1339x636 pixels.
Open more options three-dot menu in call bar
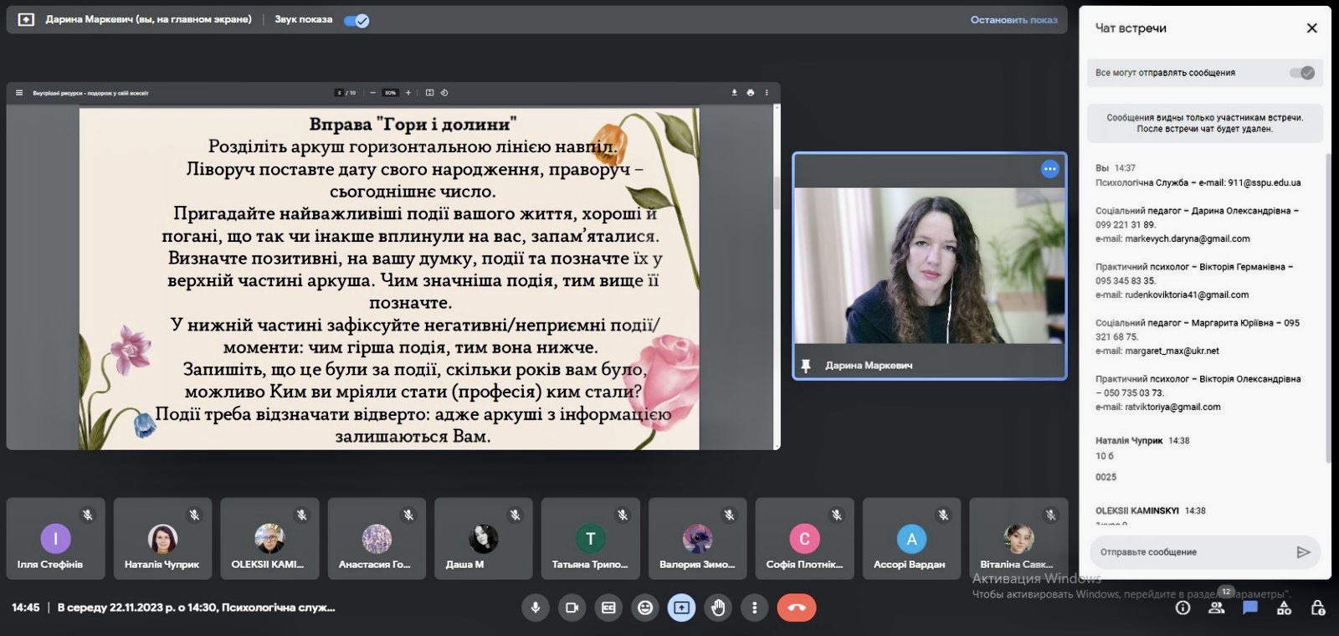[754, 608]
